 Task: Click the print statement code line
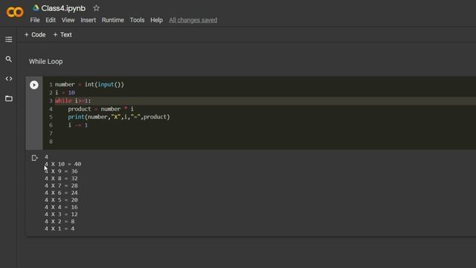click(119, 117)
